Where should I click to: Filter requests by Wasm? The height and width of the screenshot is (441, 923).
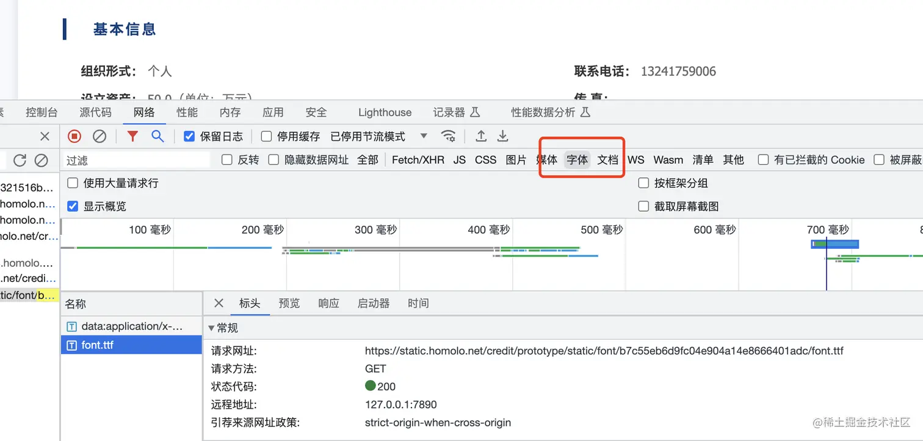tap(668, 160)
